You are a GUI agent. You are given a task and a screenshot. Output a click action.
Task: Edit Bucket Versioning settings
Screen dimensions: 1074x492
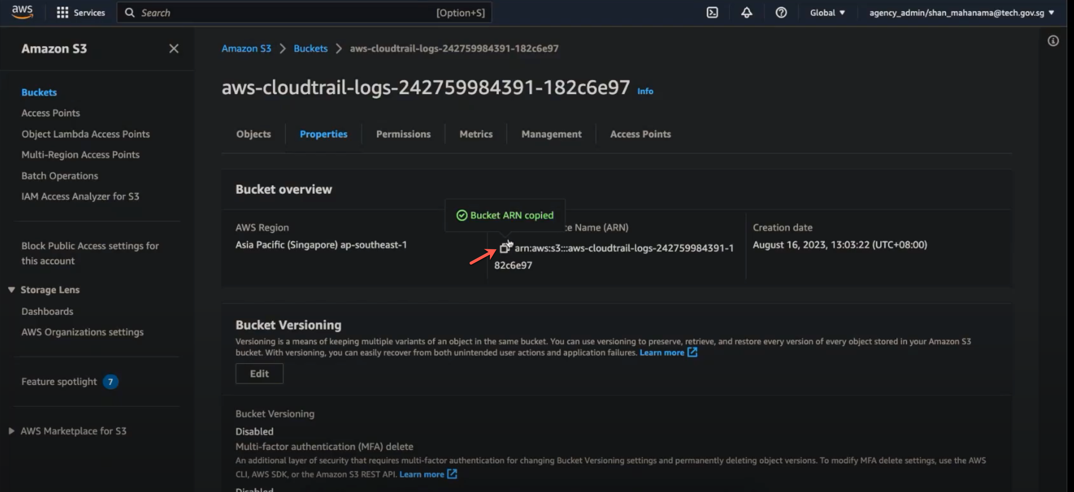[x=259, y=374]
